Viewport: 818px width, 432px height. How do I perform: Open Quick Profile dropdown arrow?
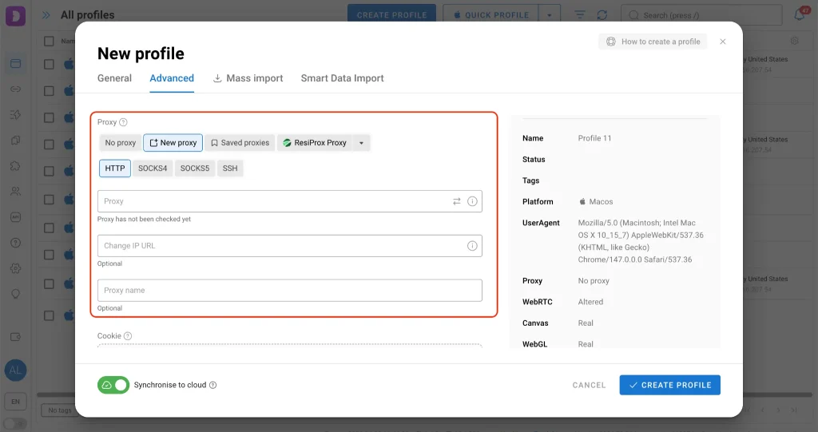coord(549,14)
